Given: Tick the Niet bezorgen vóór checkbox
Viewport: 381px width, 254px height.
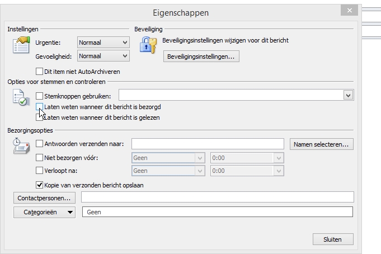Looking at the screenshot, I should coord(39,158).
